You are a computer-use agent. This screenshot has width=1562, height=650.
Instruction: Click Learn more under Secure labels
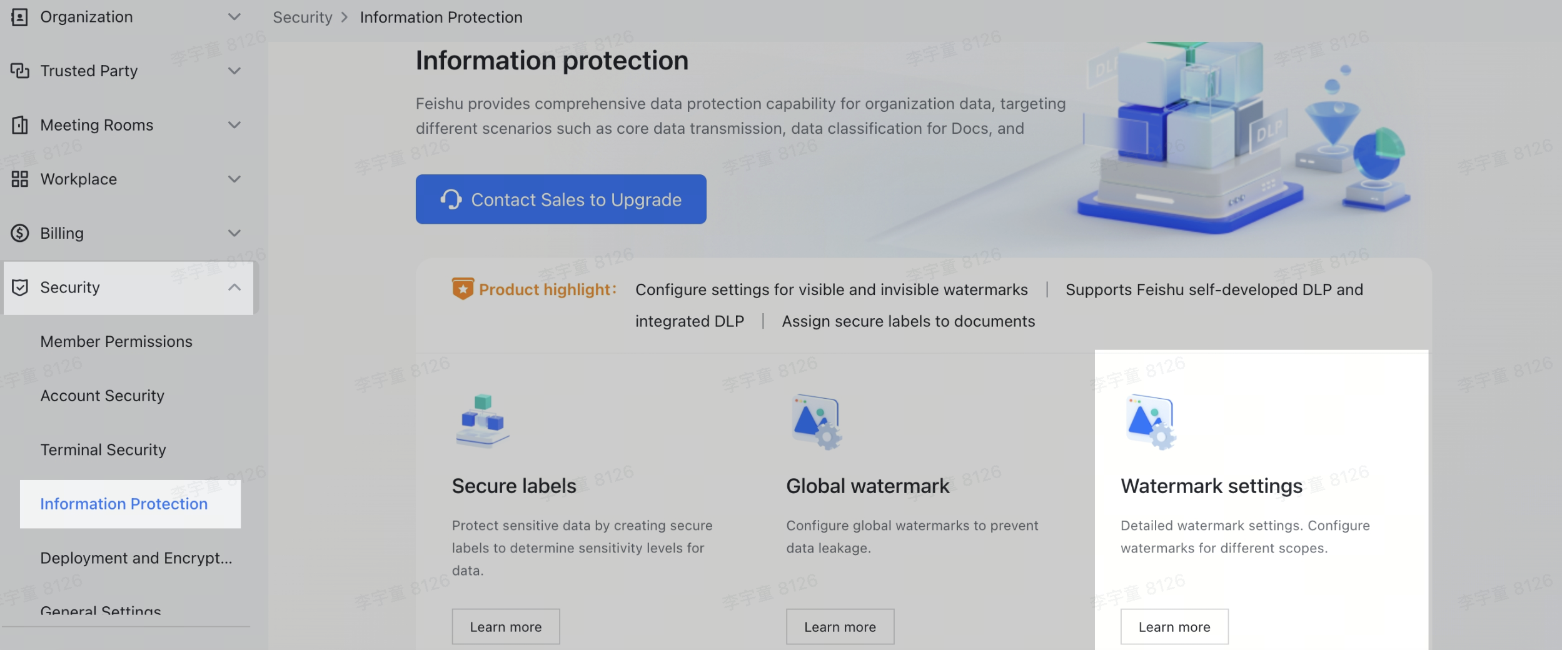505,626
